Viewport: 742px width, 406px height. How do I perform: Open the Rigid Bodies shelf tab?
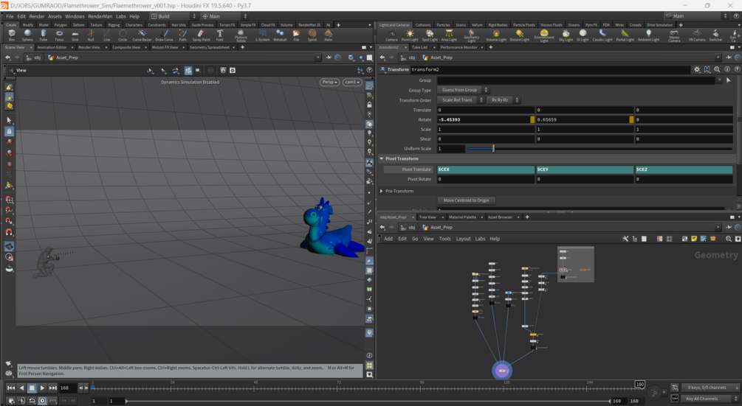pos(498,25)
